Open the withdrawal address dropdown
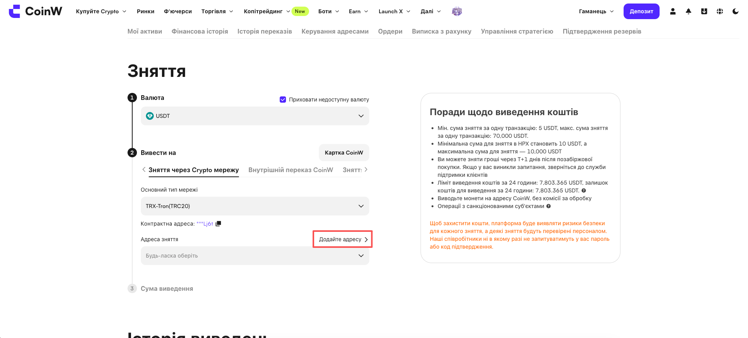Image resolution: width=748 pixels, height=338 pixels. point(255,256)
